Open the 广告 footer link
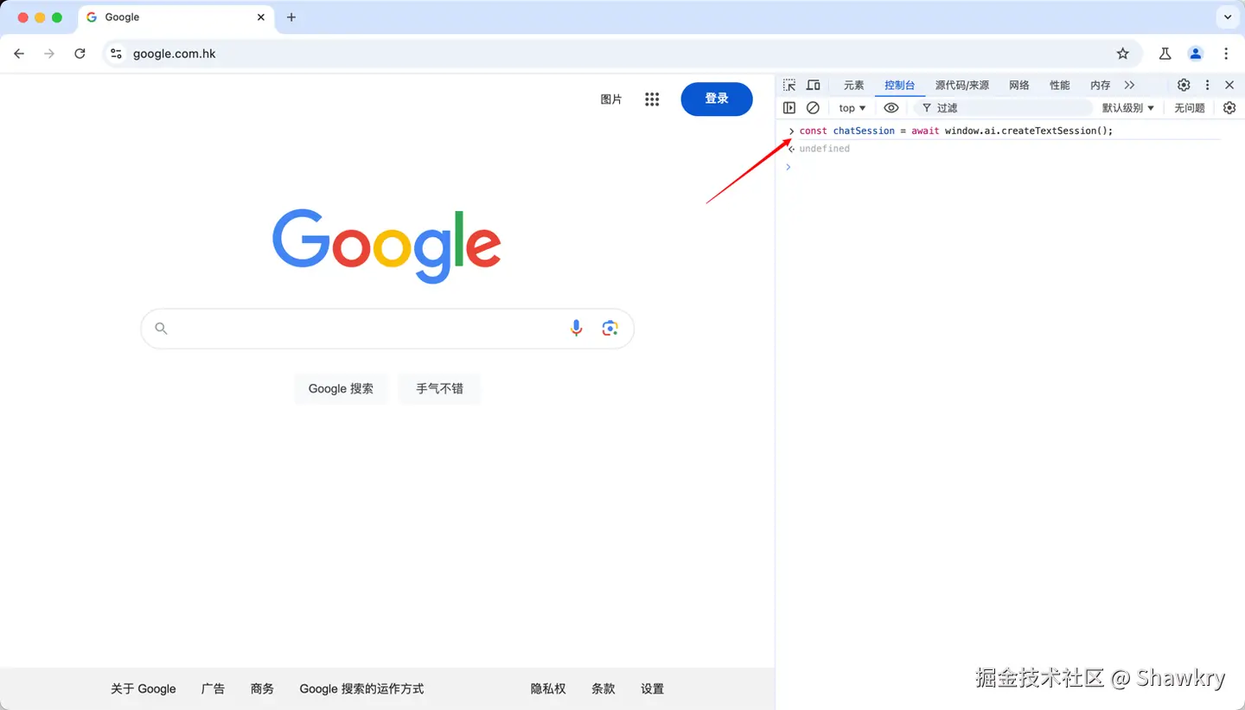The width and height of the screenshot is (1245, 710). coord(213,689)
